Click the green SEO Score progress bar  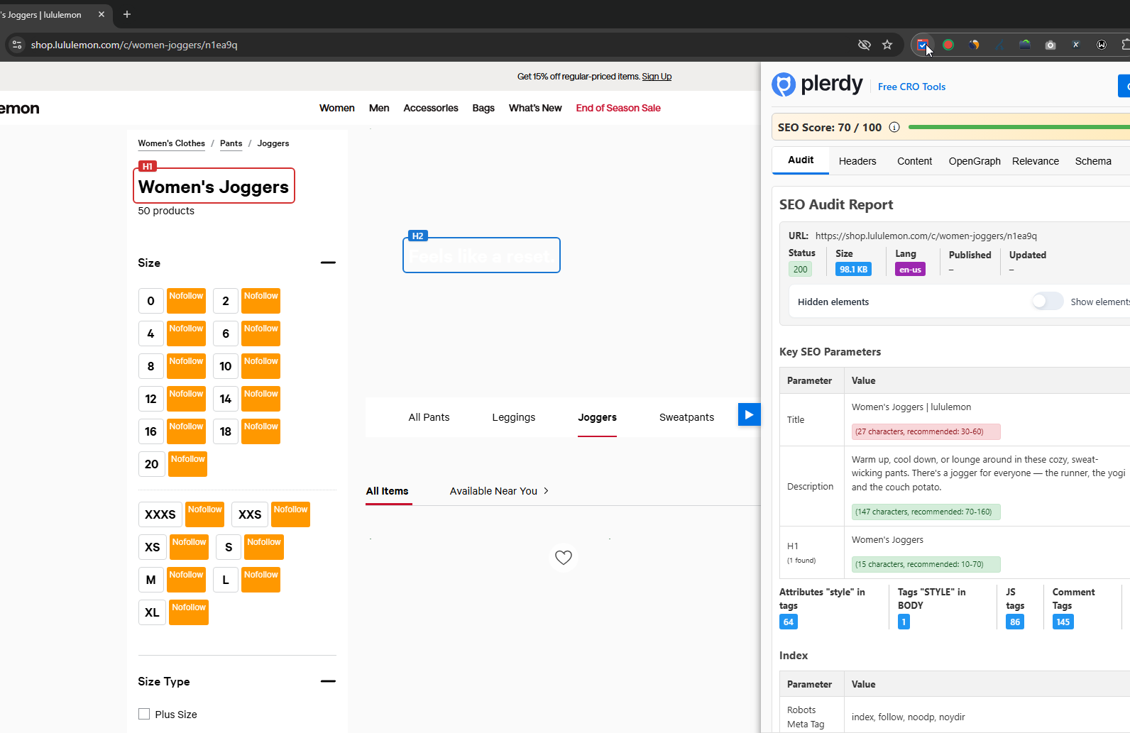coord(1019,127)
